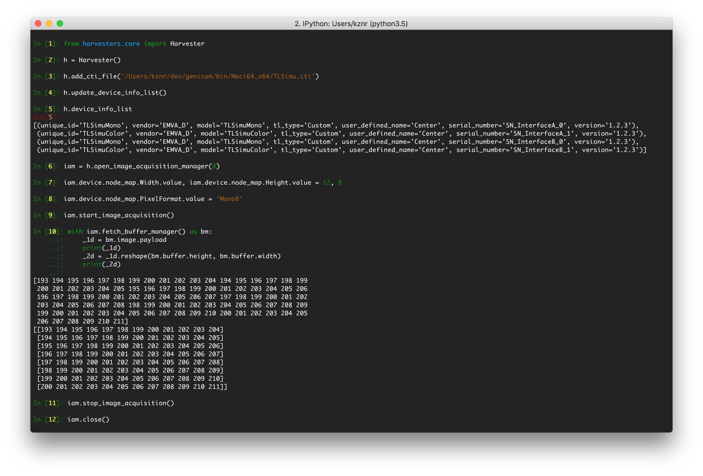Click the 'In [1]:' prompt
Viewport: 703px width, 476px height.
click(x=46, y=44)
